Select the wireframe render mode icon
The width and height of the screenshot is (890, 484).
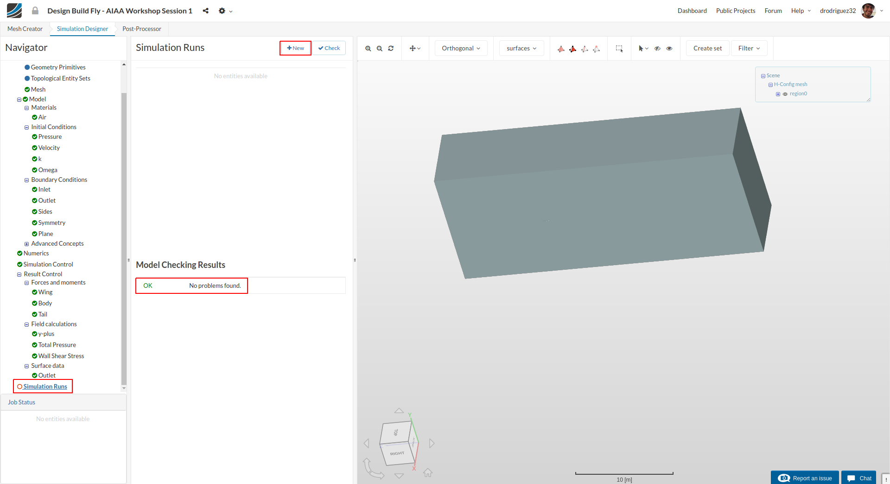pos(585,49)
